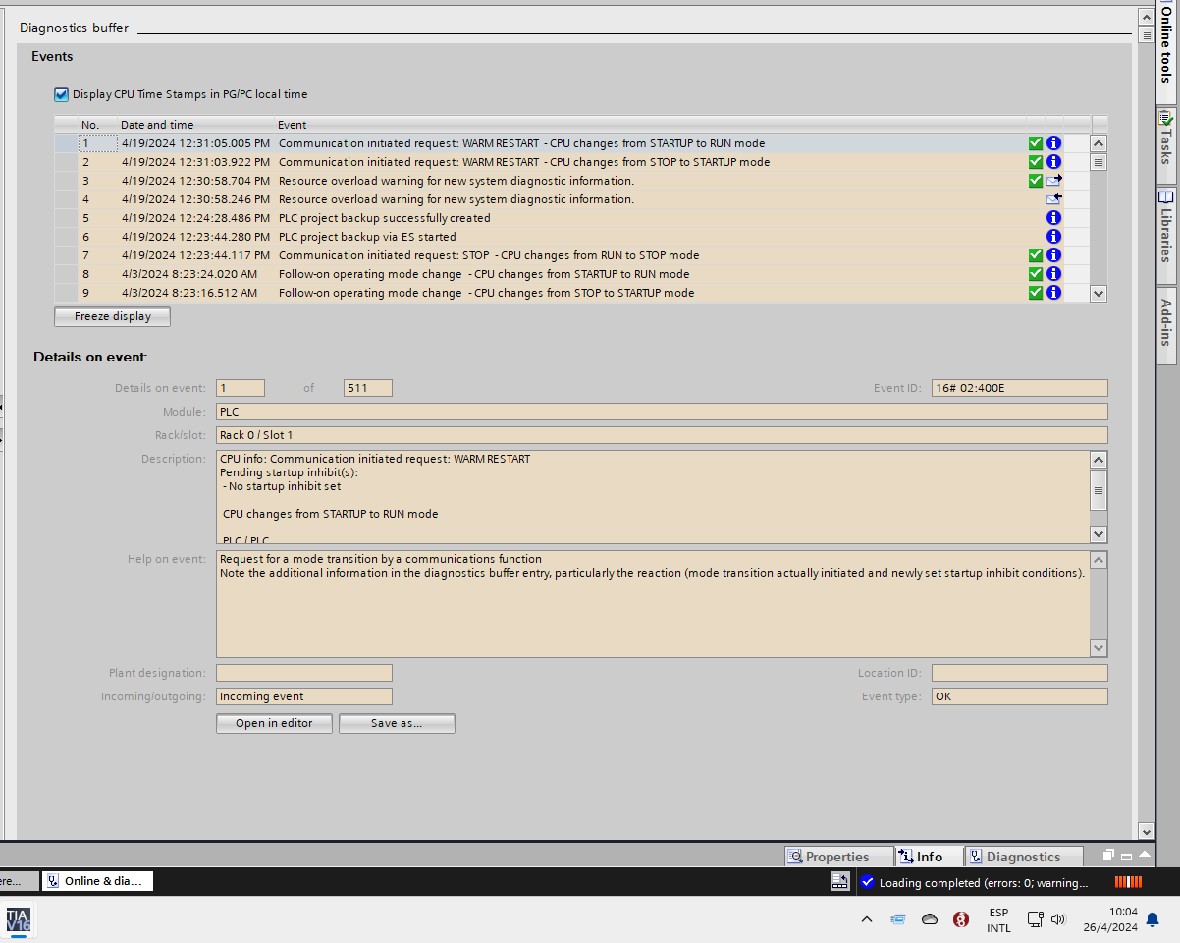Select the CPU changes from RUN to STOP event row
The height and width of the screenshot is (943, 1180).
click(572, 255)
